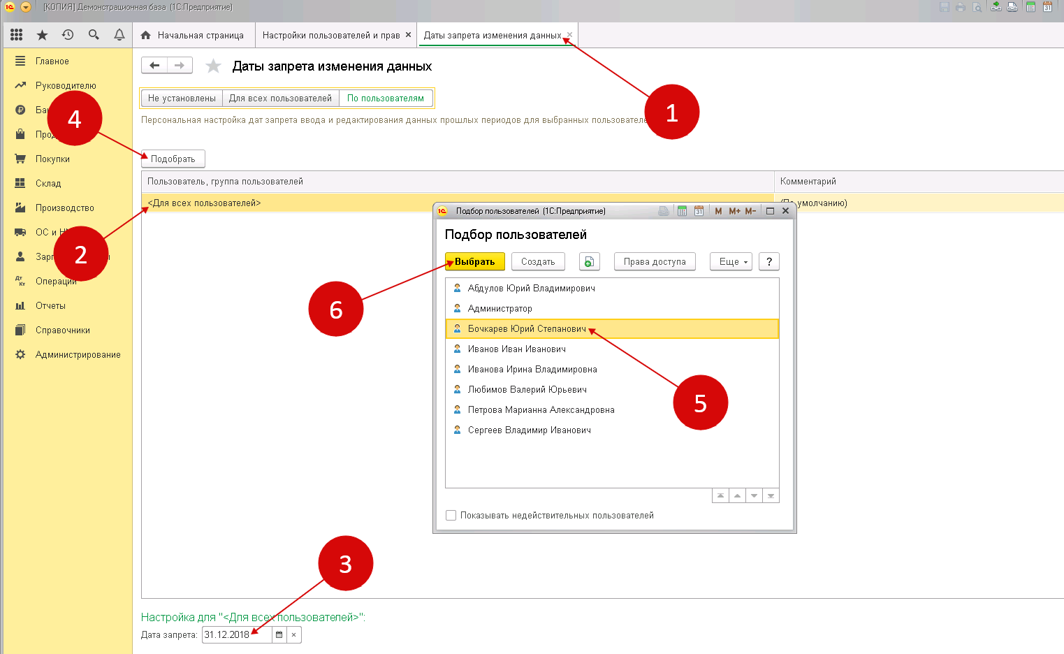
Task: Click the yellow Выбрать button
Action: (475, 262)
